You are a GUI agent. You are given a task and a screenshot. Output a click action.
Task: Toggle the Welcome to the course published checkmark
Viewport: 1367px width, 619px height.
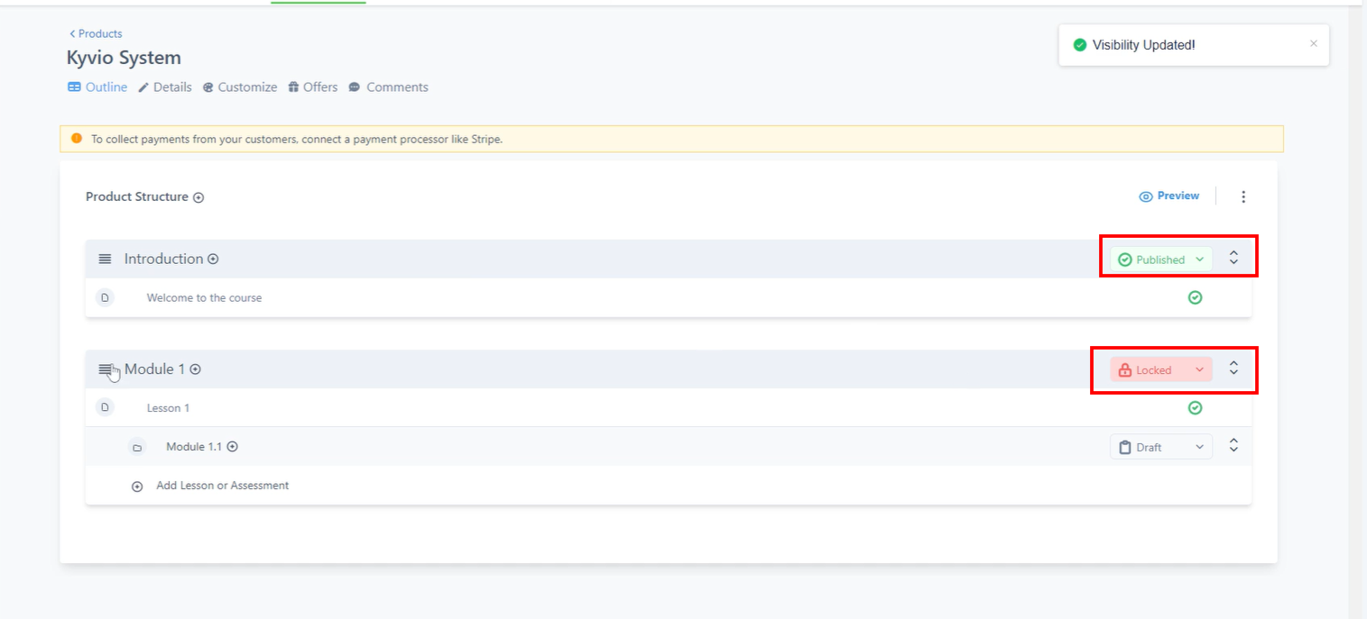coord(1195,298)
